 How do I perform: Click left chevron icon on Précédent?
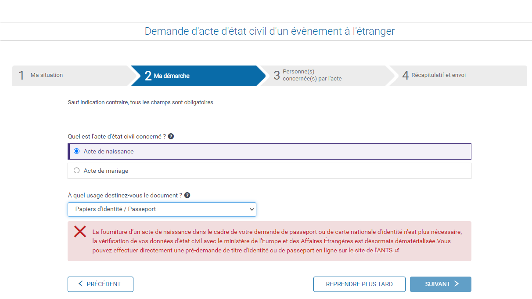coord(80,284)
